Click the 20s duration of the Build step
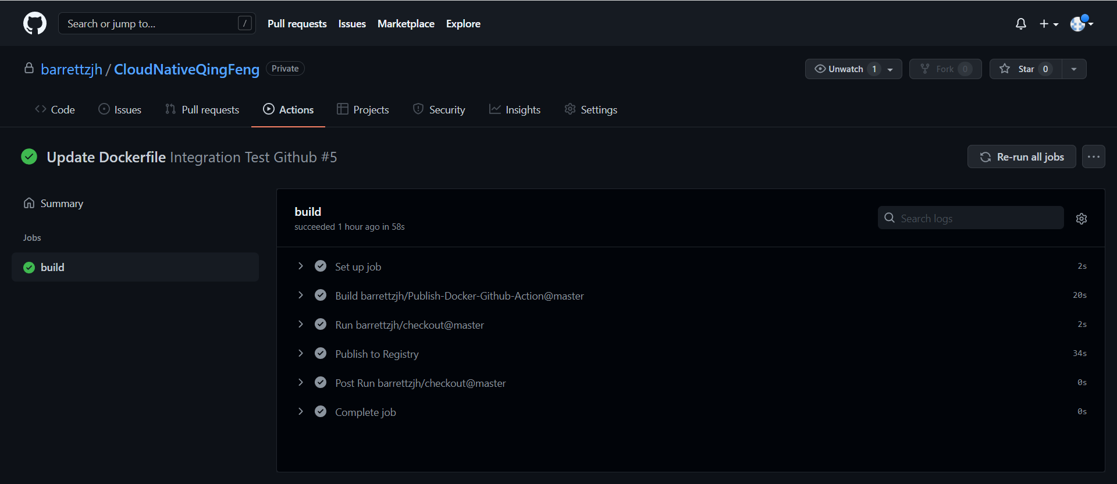Image resolution: width=1117 pixels, height=484 pixels. [x=1080, y=295]
